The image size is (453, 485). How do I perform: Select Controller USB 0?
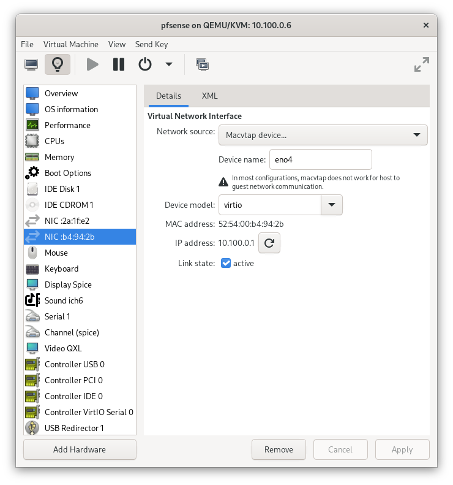(x=80, y=364)
